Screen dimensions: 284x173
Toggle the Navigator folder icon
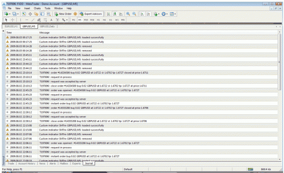(36, 14)
